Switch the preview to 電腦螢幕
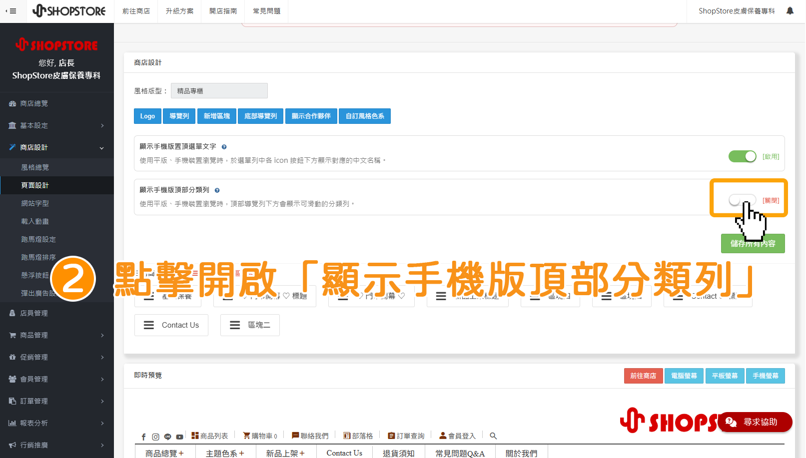Screen dimensions: 806x458 [x=684, y=376]
